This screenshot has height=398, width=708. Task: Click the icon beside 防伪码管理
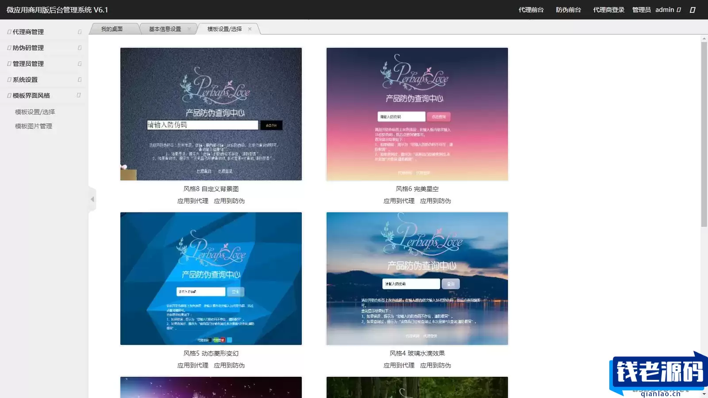(9, 48)
